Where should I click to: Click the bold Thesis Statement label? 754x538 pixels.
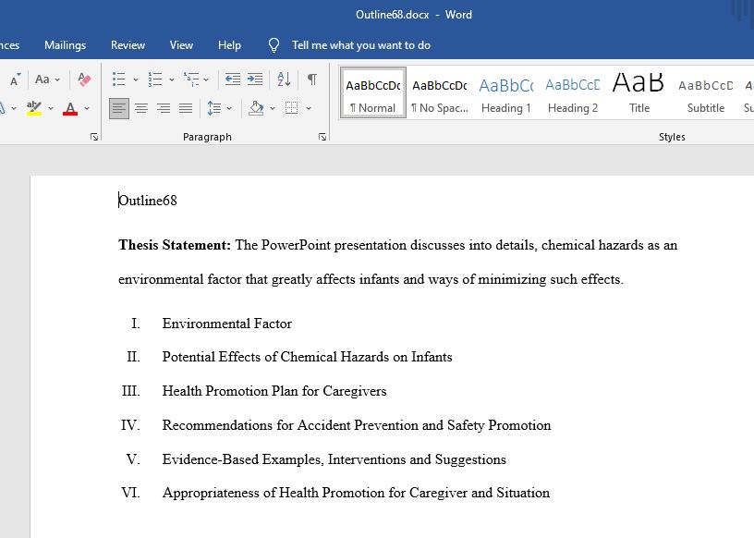point(175,245)
